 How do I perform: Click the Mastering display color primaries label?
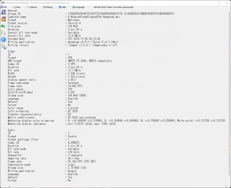click(31, 121)
